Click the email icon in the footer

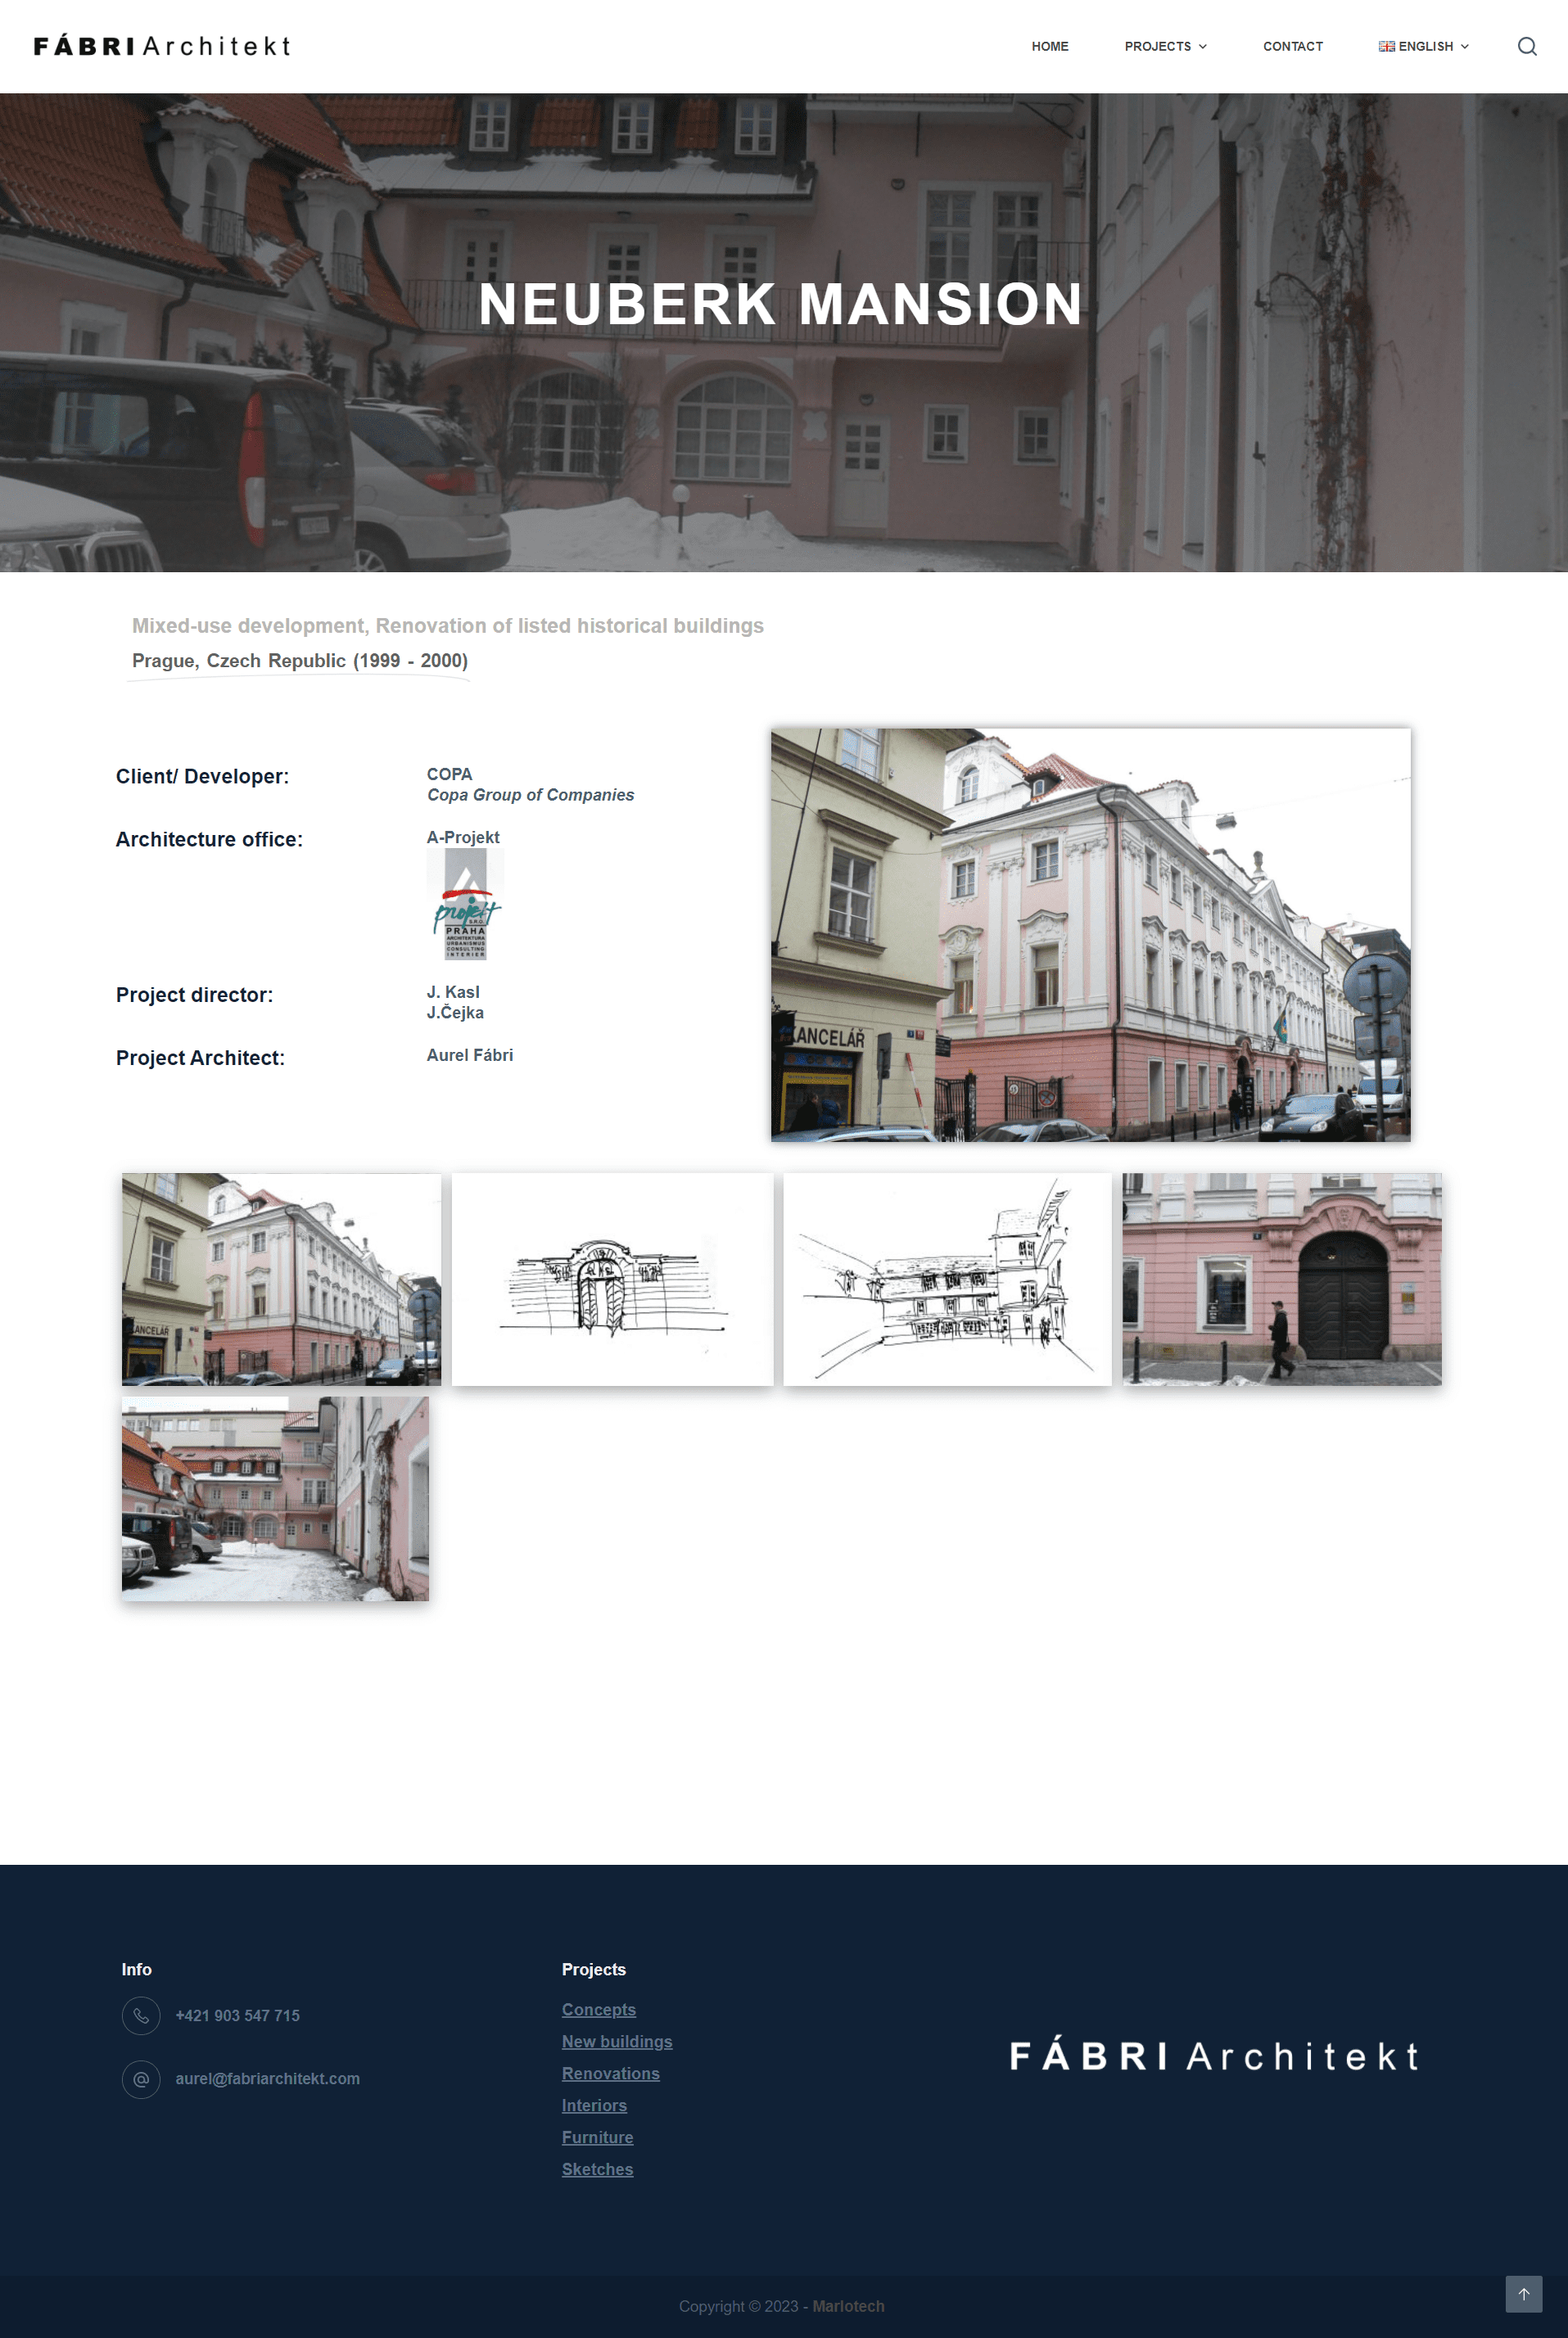tap(141, 2078)
